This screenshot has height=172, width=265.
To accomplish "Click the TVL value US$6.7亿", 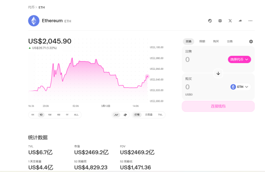I will pyautogui.click(x=40, y=152).
